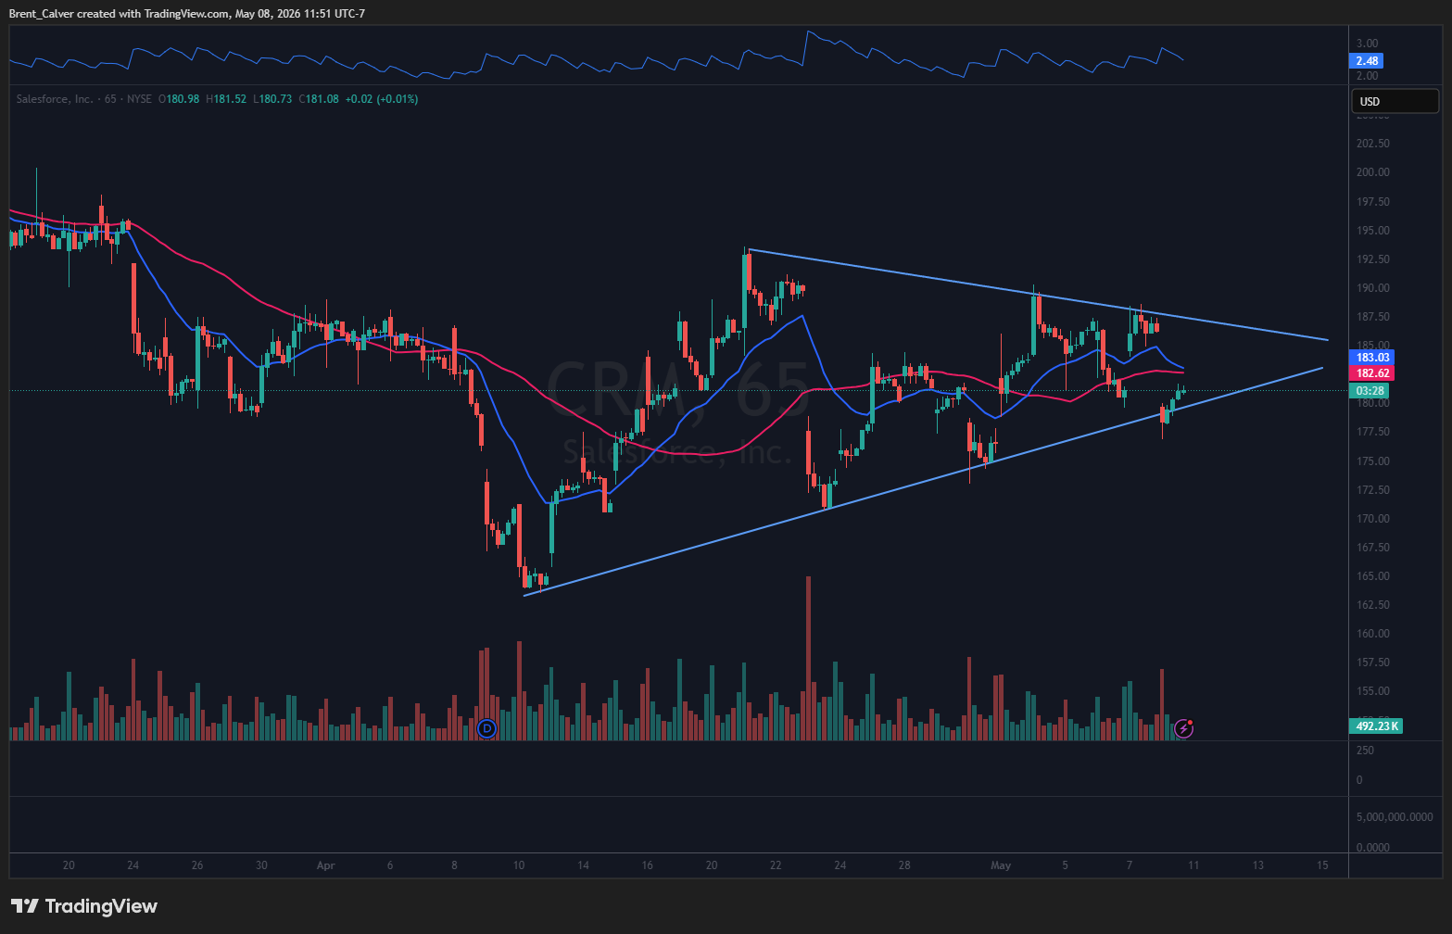This screenshot has width=1452, height=934.
Task: Click the 492.23K volume label
Action: (1378, 726)
